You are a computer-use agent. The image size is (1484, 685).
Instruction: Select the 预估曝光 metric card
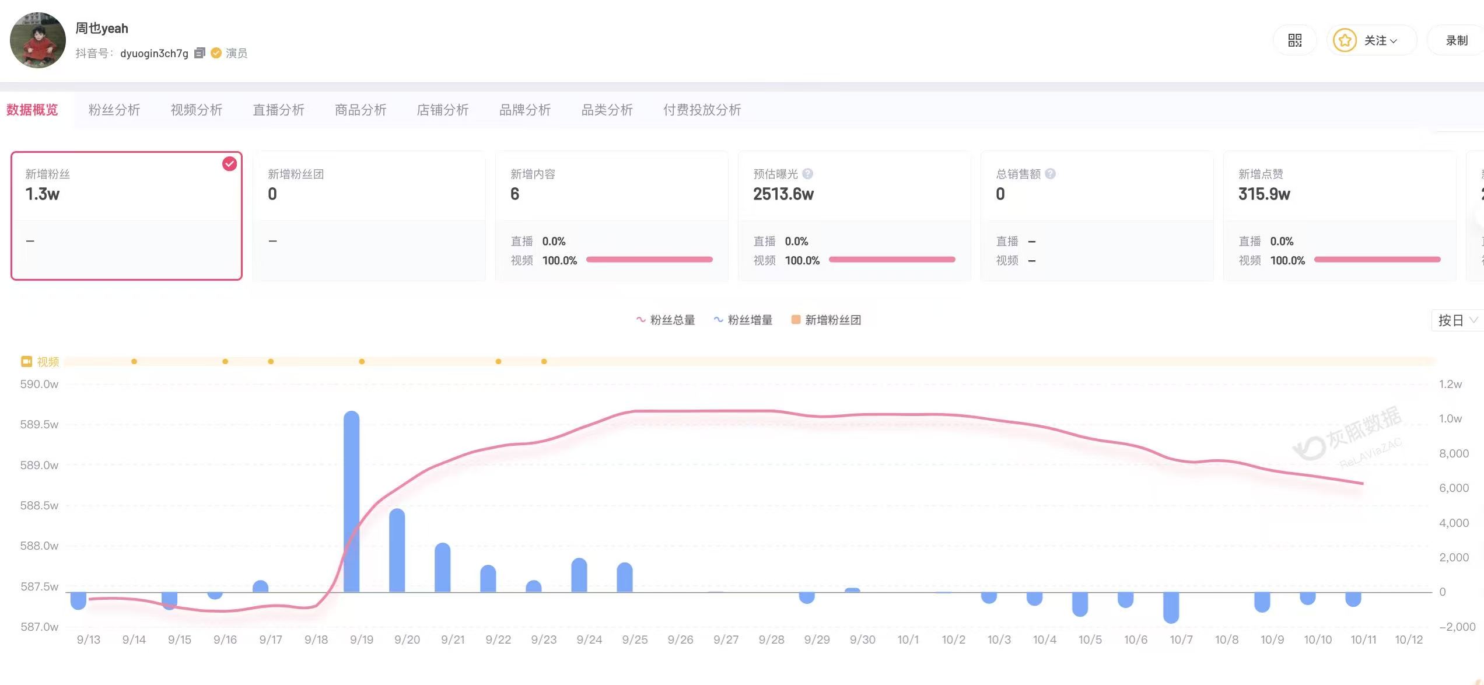pyautogui.click(x=855, y=216)
